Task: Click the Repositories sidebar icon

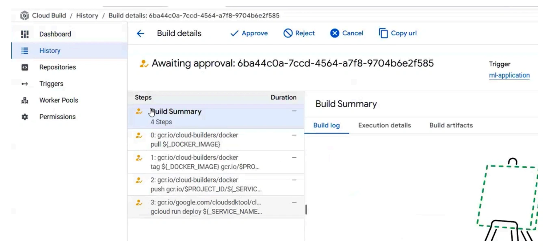Action: [24, 67]
